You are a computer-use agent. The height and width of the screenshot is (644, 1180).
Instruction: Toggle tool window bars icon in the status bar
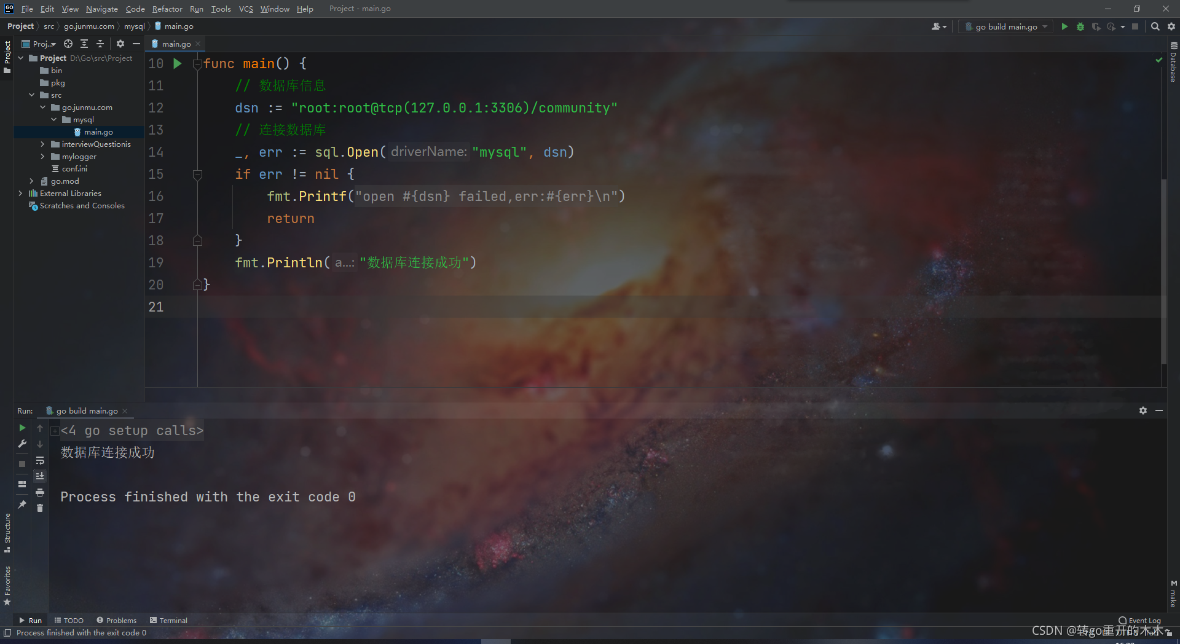pyautogui.click(x=7, y=632)
